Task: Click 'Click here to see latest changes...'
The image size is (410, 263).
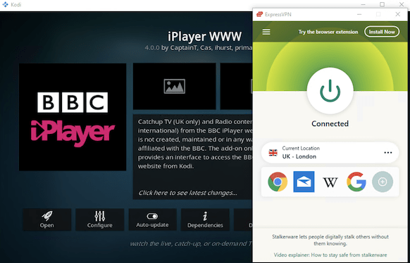Action: pyautogui.click(x=188, y=193)
